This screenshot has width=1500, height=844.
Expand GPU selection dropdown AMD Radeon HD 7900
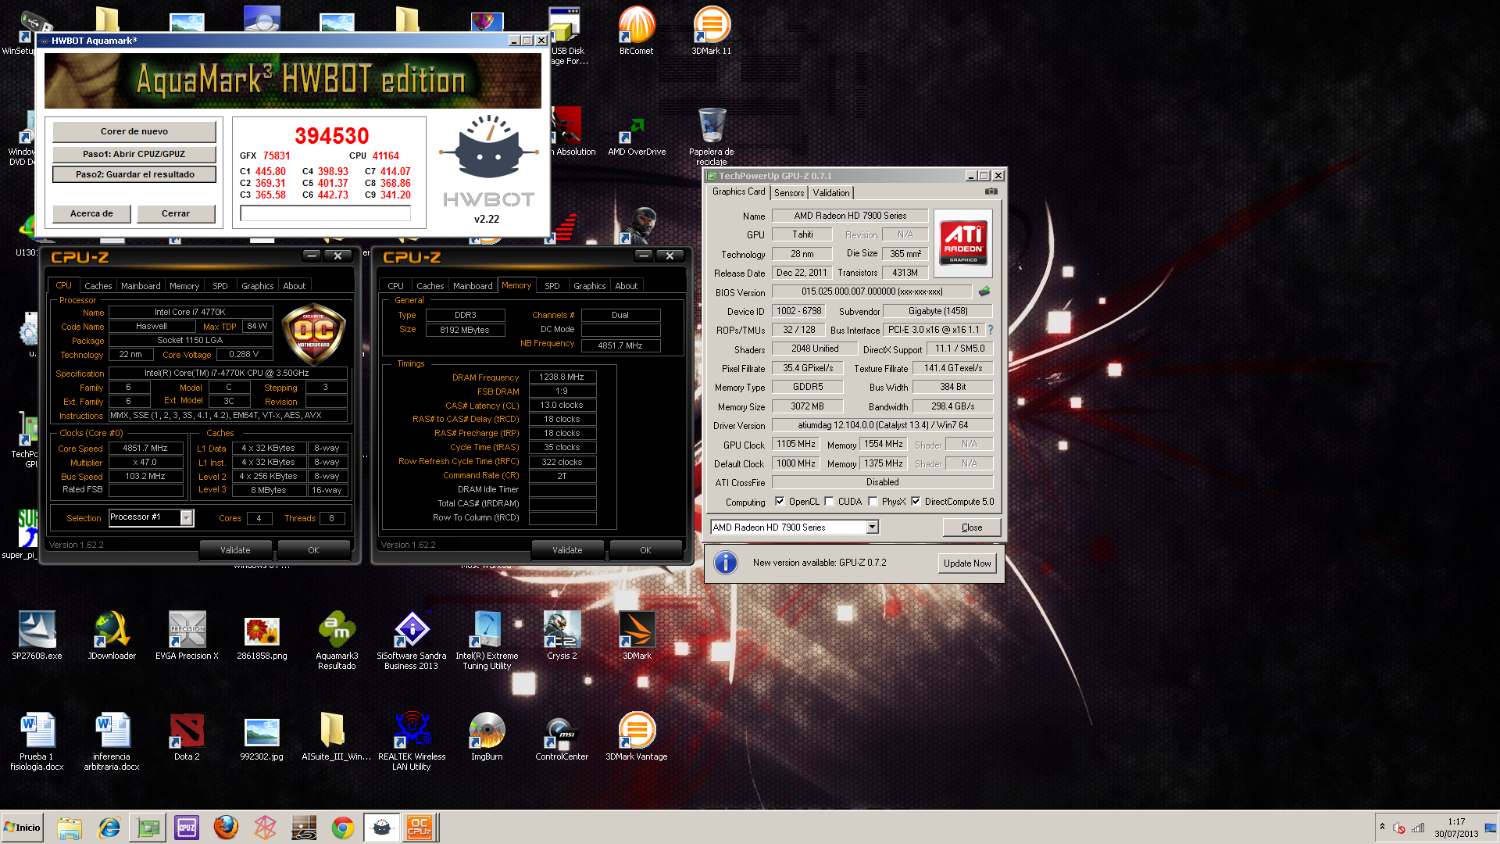point(872,527)
